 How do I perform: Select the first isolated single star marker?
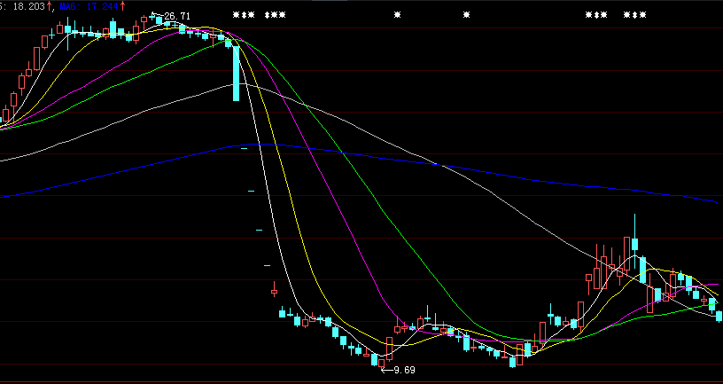coord(398,16)
